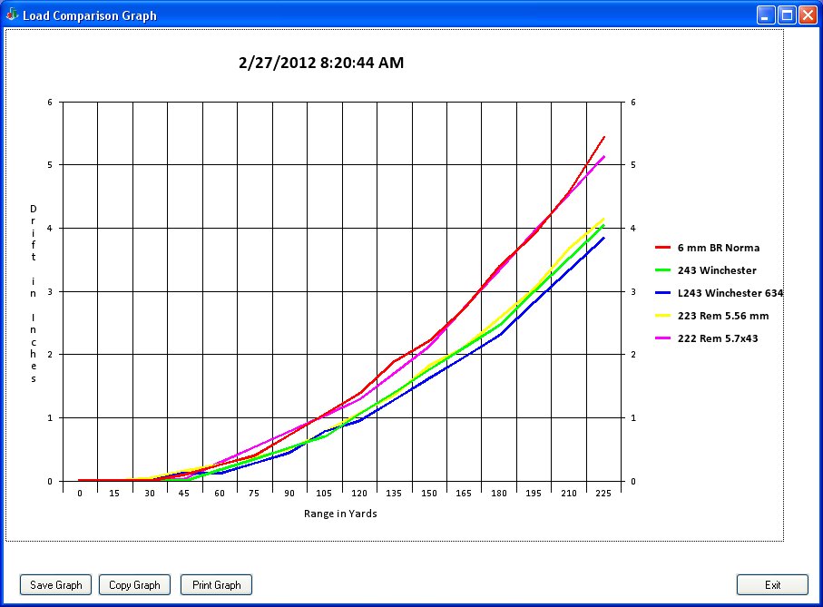823x607 pixels.
Task: Click the graph timestamp title text
Action: click(321, 64)
